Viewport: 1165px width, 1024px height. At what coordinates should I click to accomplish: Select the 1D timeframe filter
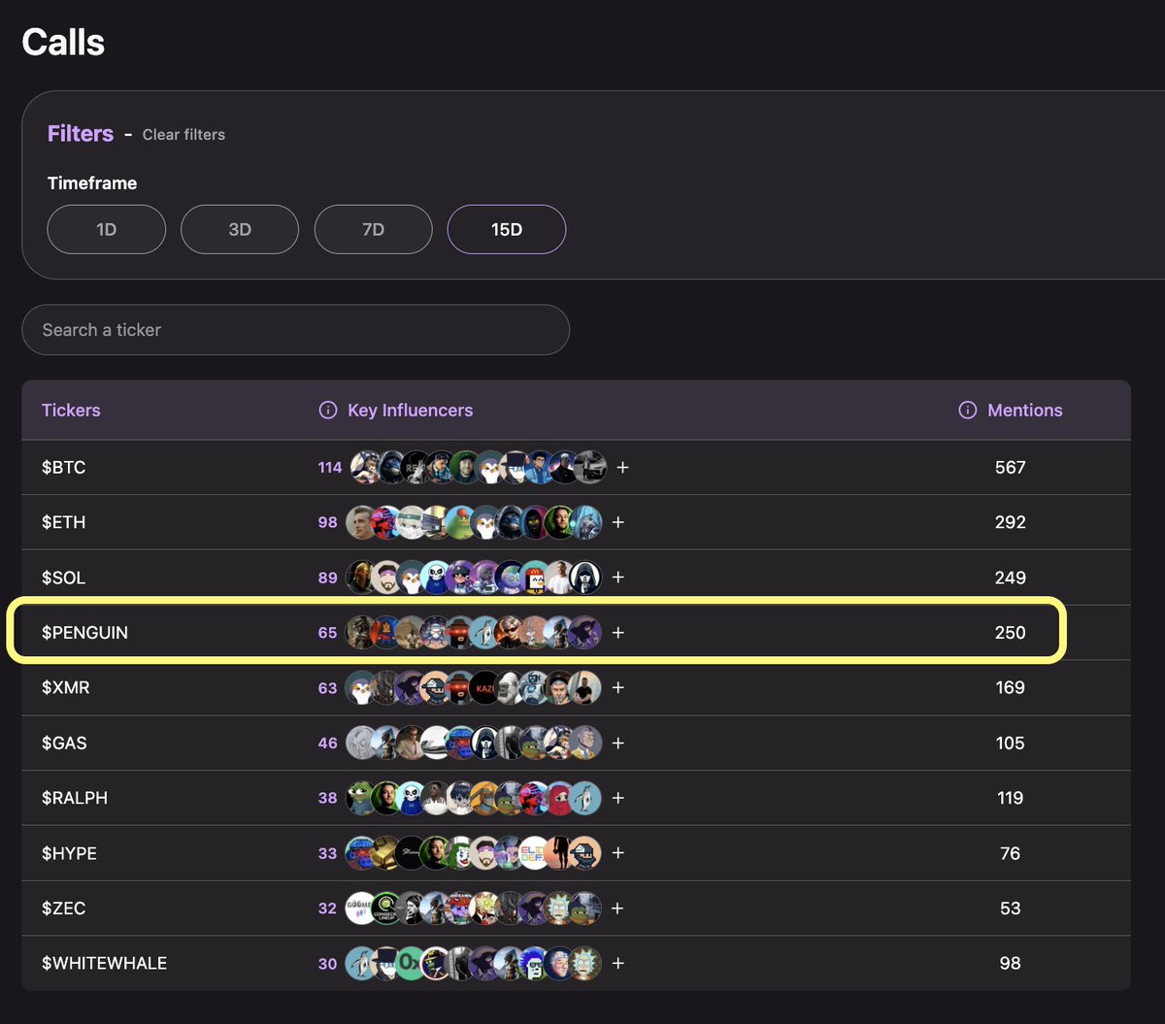(107, 230)
